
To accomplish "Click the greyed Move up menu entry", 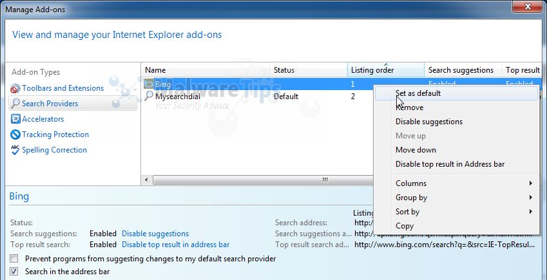I will [x=456, y=136].
